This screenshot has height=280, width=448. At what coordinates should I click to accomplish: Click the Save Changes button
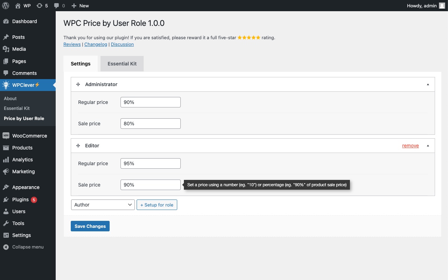coord(90,226)
